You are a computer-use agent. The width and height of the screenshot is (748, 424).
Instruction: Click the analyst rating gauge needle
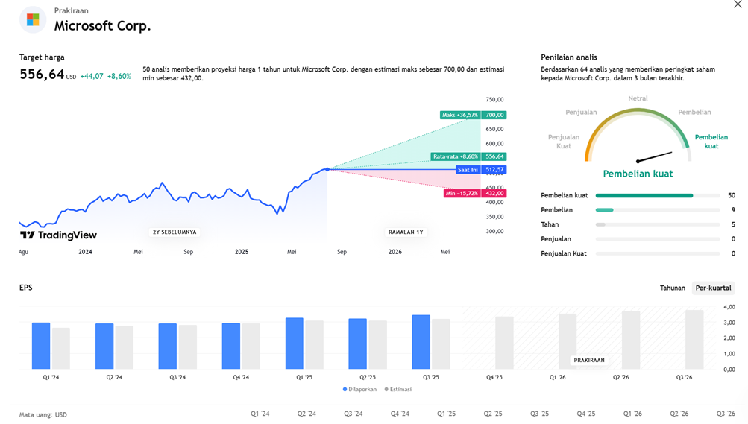tap(655, 156)
